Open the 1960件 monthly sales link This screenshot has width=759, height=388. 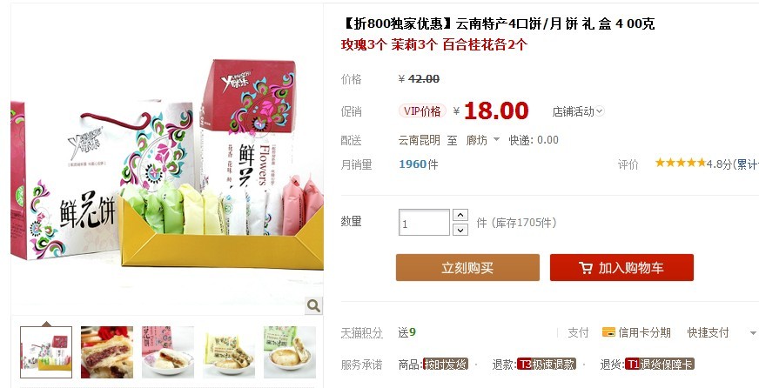point(418,164)
